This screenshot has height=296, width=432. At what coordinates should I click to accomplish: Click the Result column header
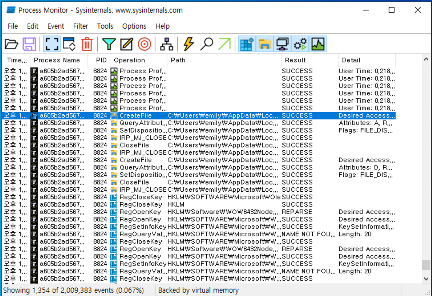(x=310, y=60)
